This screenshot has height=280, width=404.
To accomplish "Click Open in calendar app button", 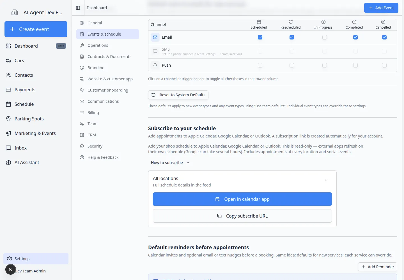I will point(242,199).
